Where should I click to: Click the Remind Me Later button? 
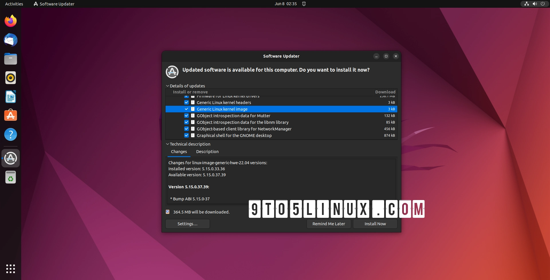click(329, 224)
